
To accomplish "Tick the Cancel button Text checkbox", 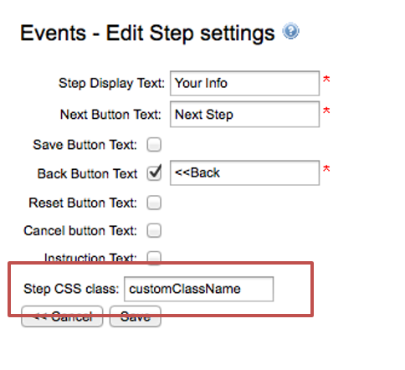I will pyautogui.click(x=154, y=230).
